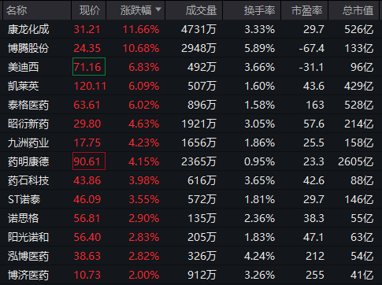Select the 凯莱英 stock name
The image size is (382, 285).
24,86
